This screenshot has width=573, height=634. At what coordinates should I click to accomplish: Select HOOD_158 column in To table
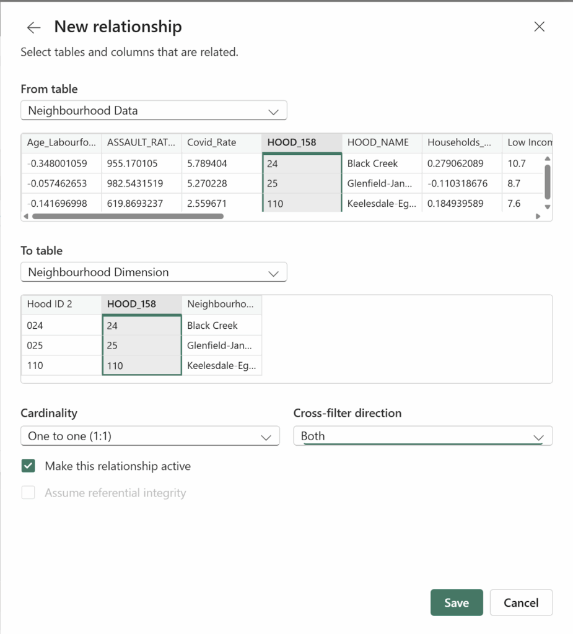(141, 304)
